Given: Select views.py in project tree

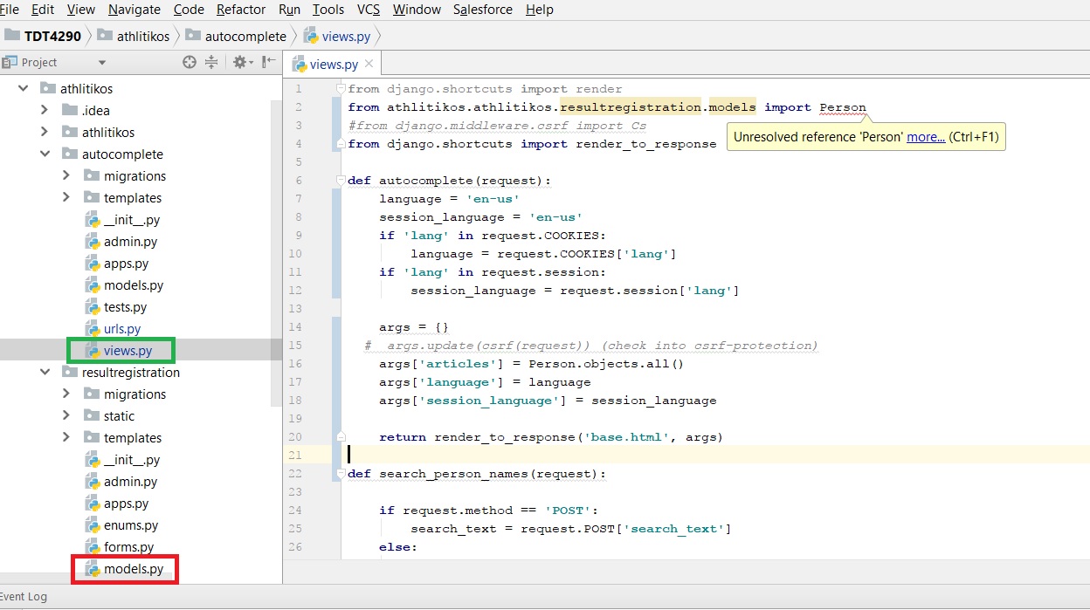Looking at the screenshot, I should 118,351.
